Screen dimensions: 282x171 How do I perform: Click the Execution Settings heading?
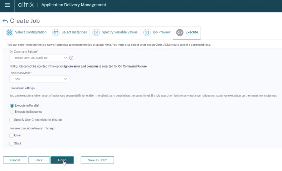[x=22, y=88]
